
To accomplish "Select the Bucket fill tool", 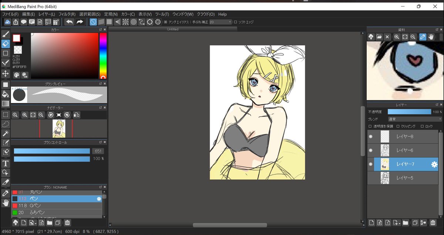I will pyautogui.click(x=6, y=94).
